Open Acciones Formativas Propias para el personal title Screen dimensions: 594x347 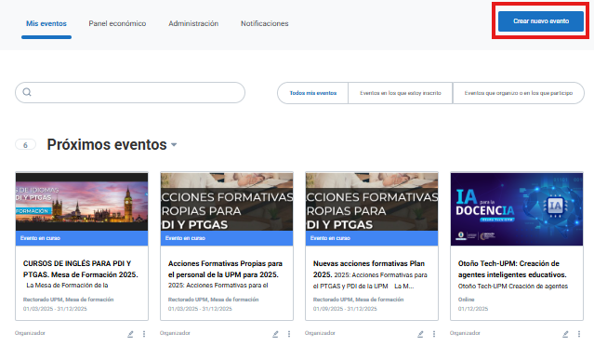(225, 269)
